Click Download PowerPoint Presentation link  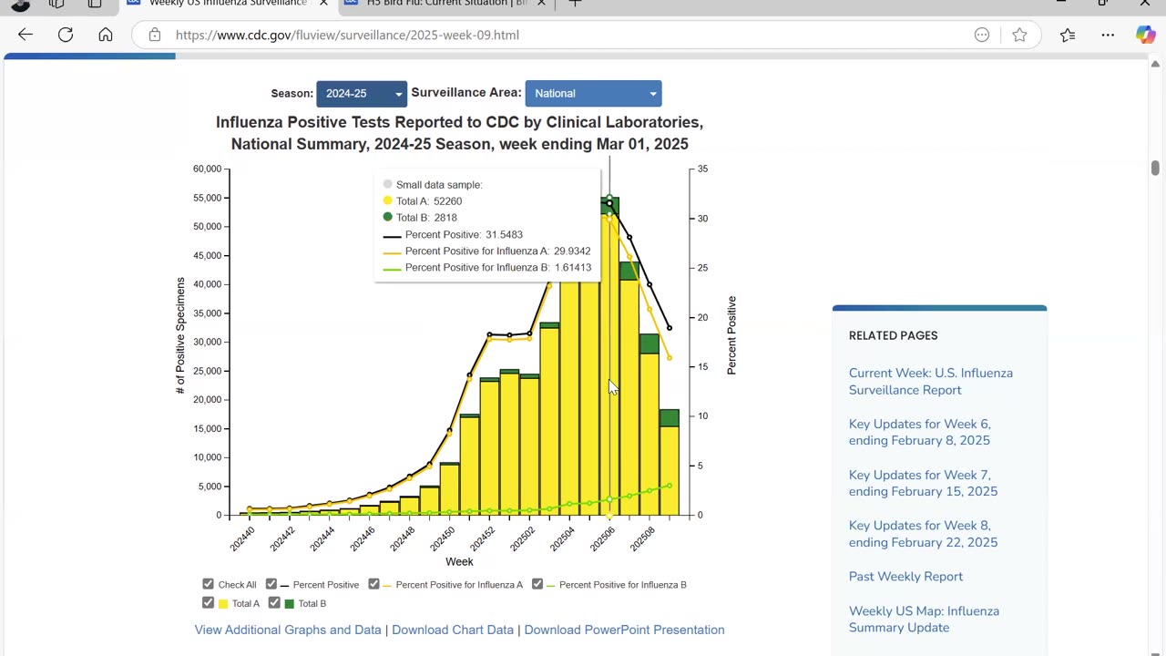[x=624, y=630]
